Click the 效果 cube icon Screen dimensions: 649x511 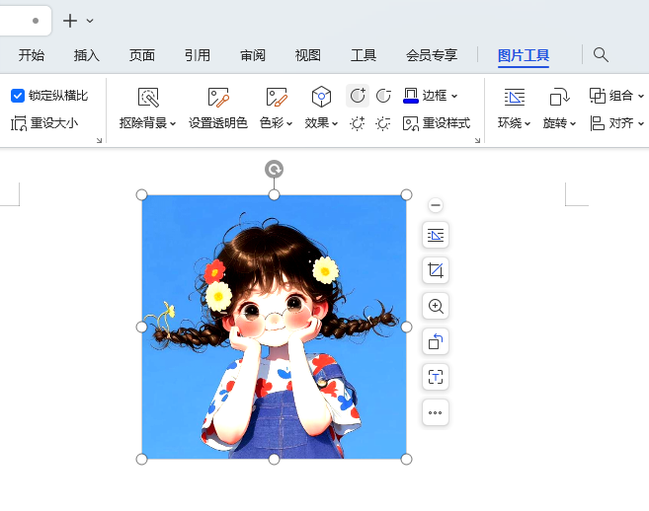pyautogui.click(x=321, y=97)
